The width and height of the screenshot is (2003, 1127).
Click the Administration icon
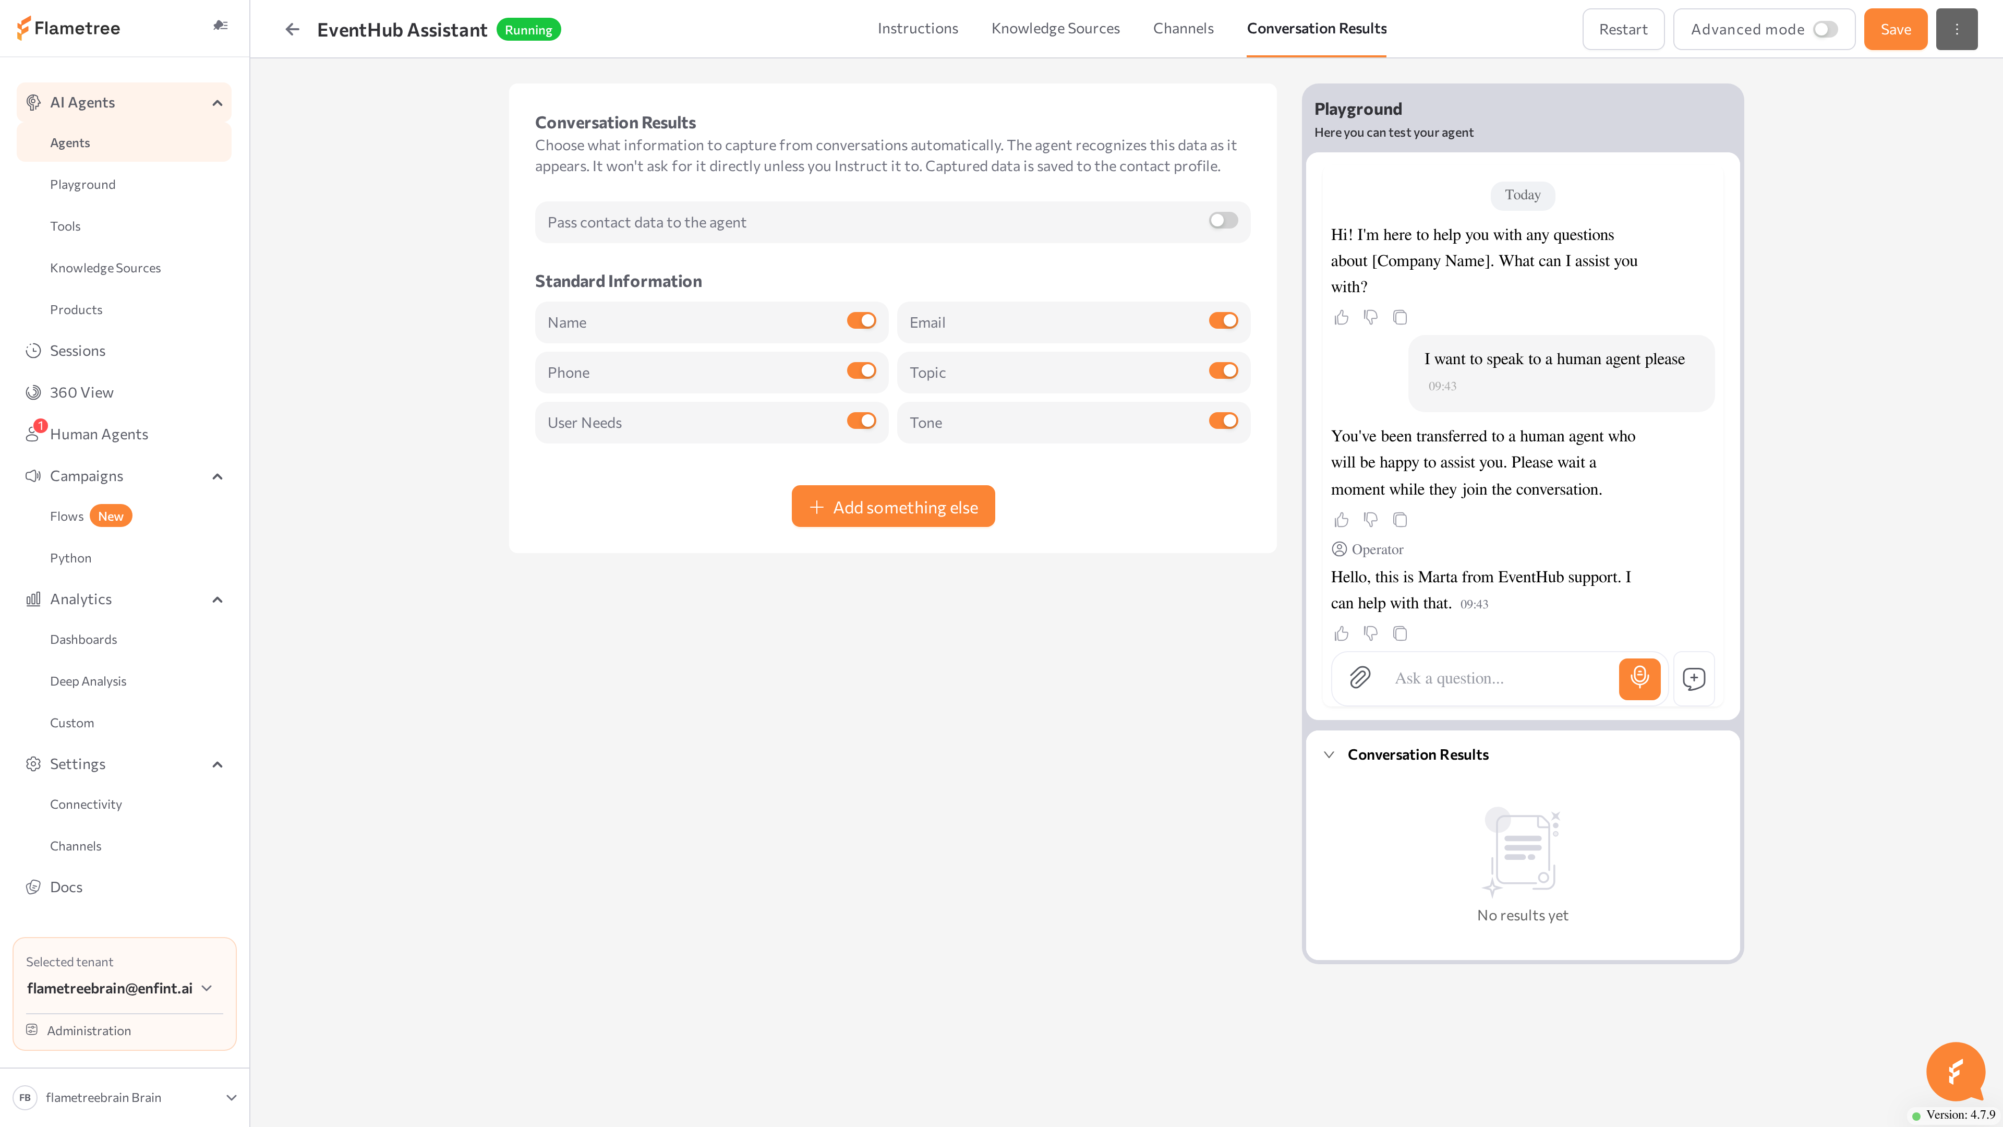(32, 1030)
